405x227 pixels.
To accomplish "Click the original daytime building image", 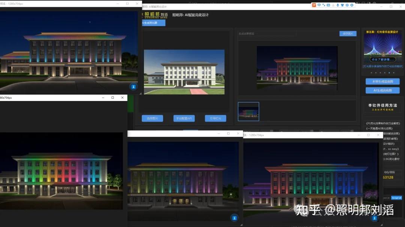I will 184,72.
